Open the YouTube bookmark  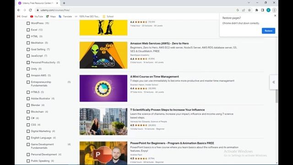coord(37,16)
